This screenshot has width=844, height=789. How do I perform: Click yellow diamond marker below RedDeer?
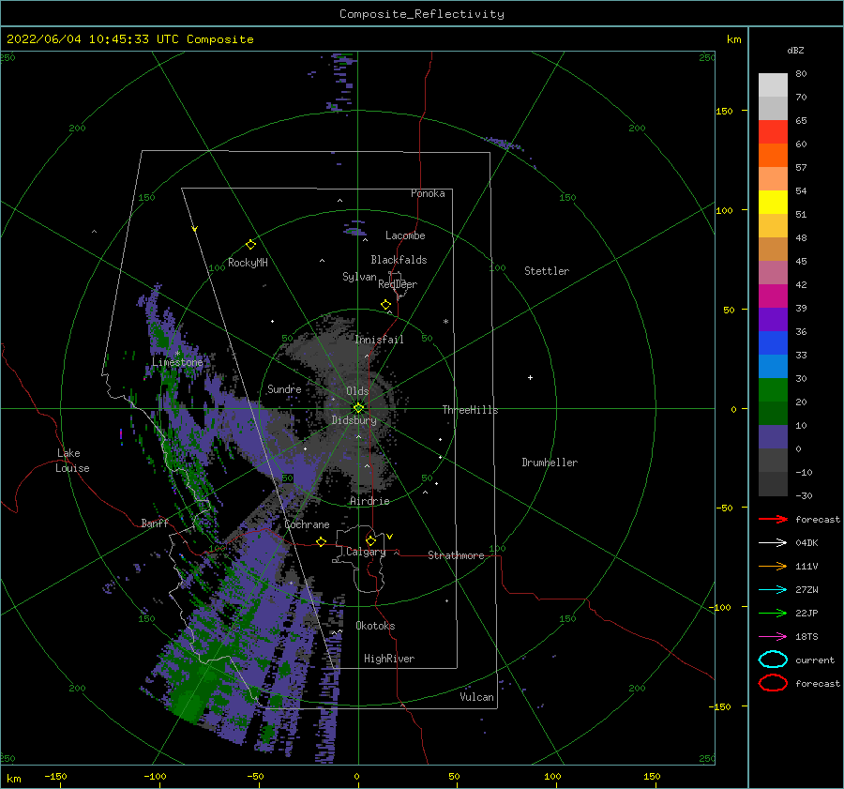pyautogui.click(x=385, y=305)
